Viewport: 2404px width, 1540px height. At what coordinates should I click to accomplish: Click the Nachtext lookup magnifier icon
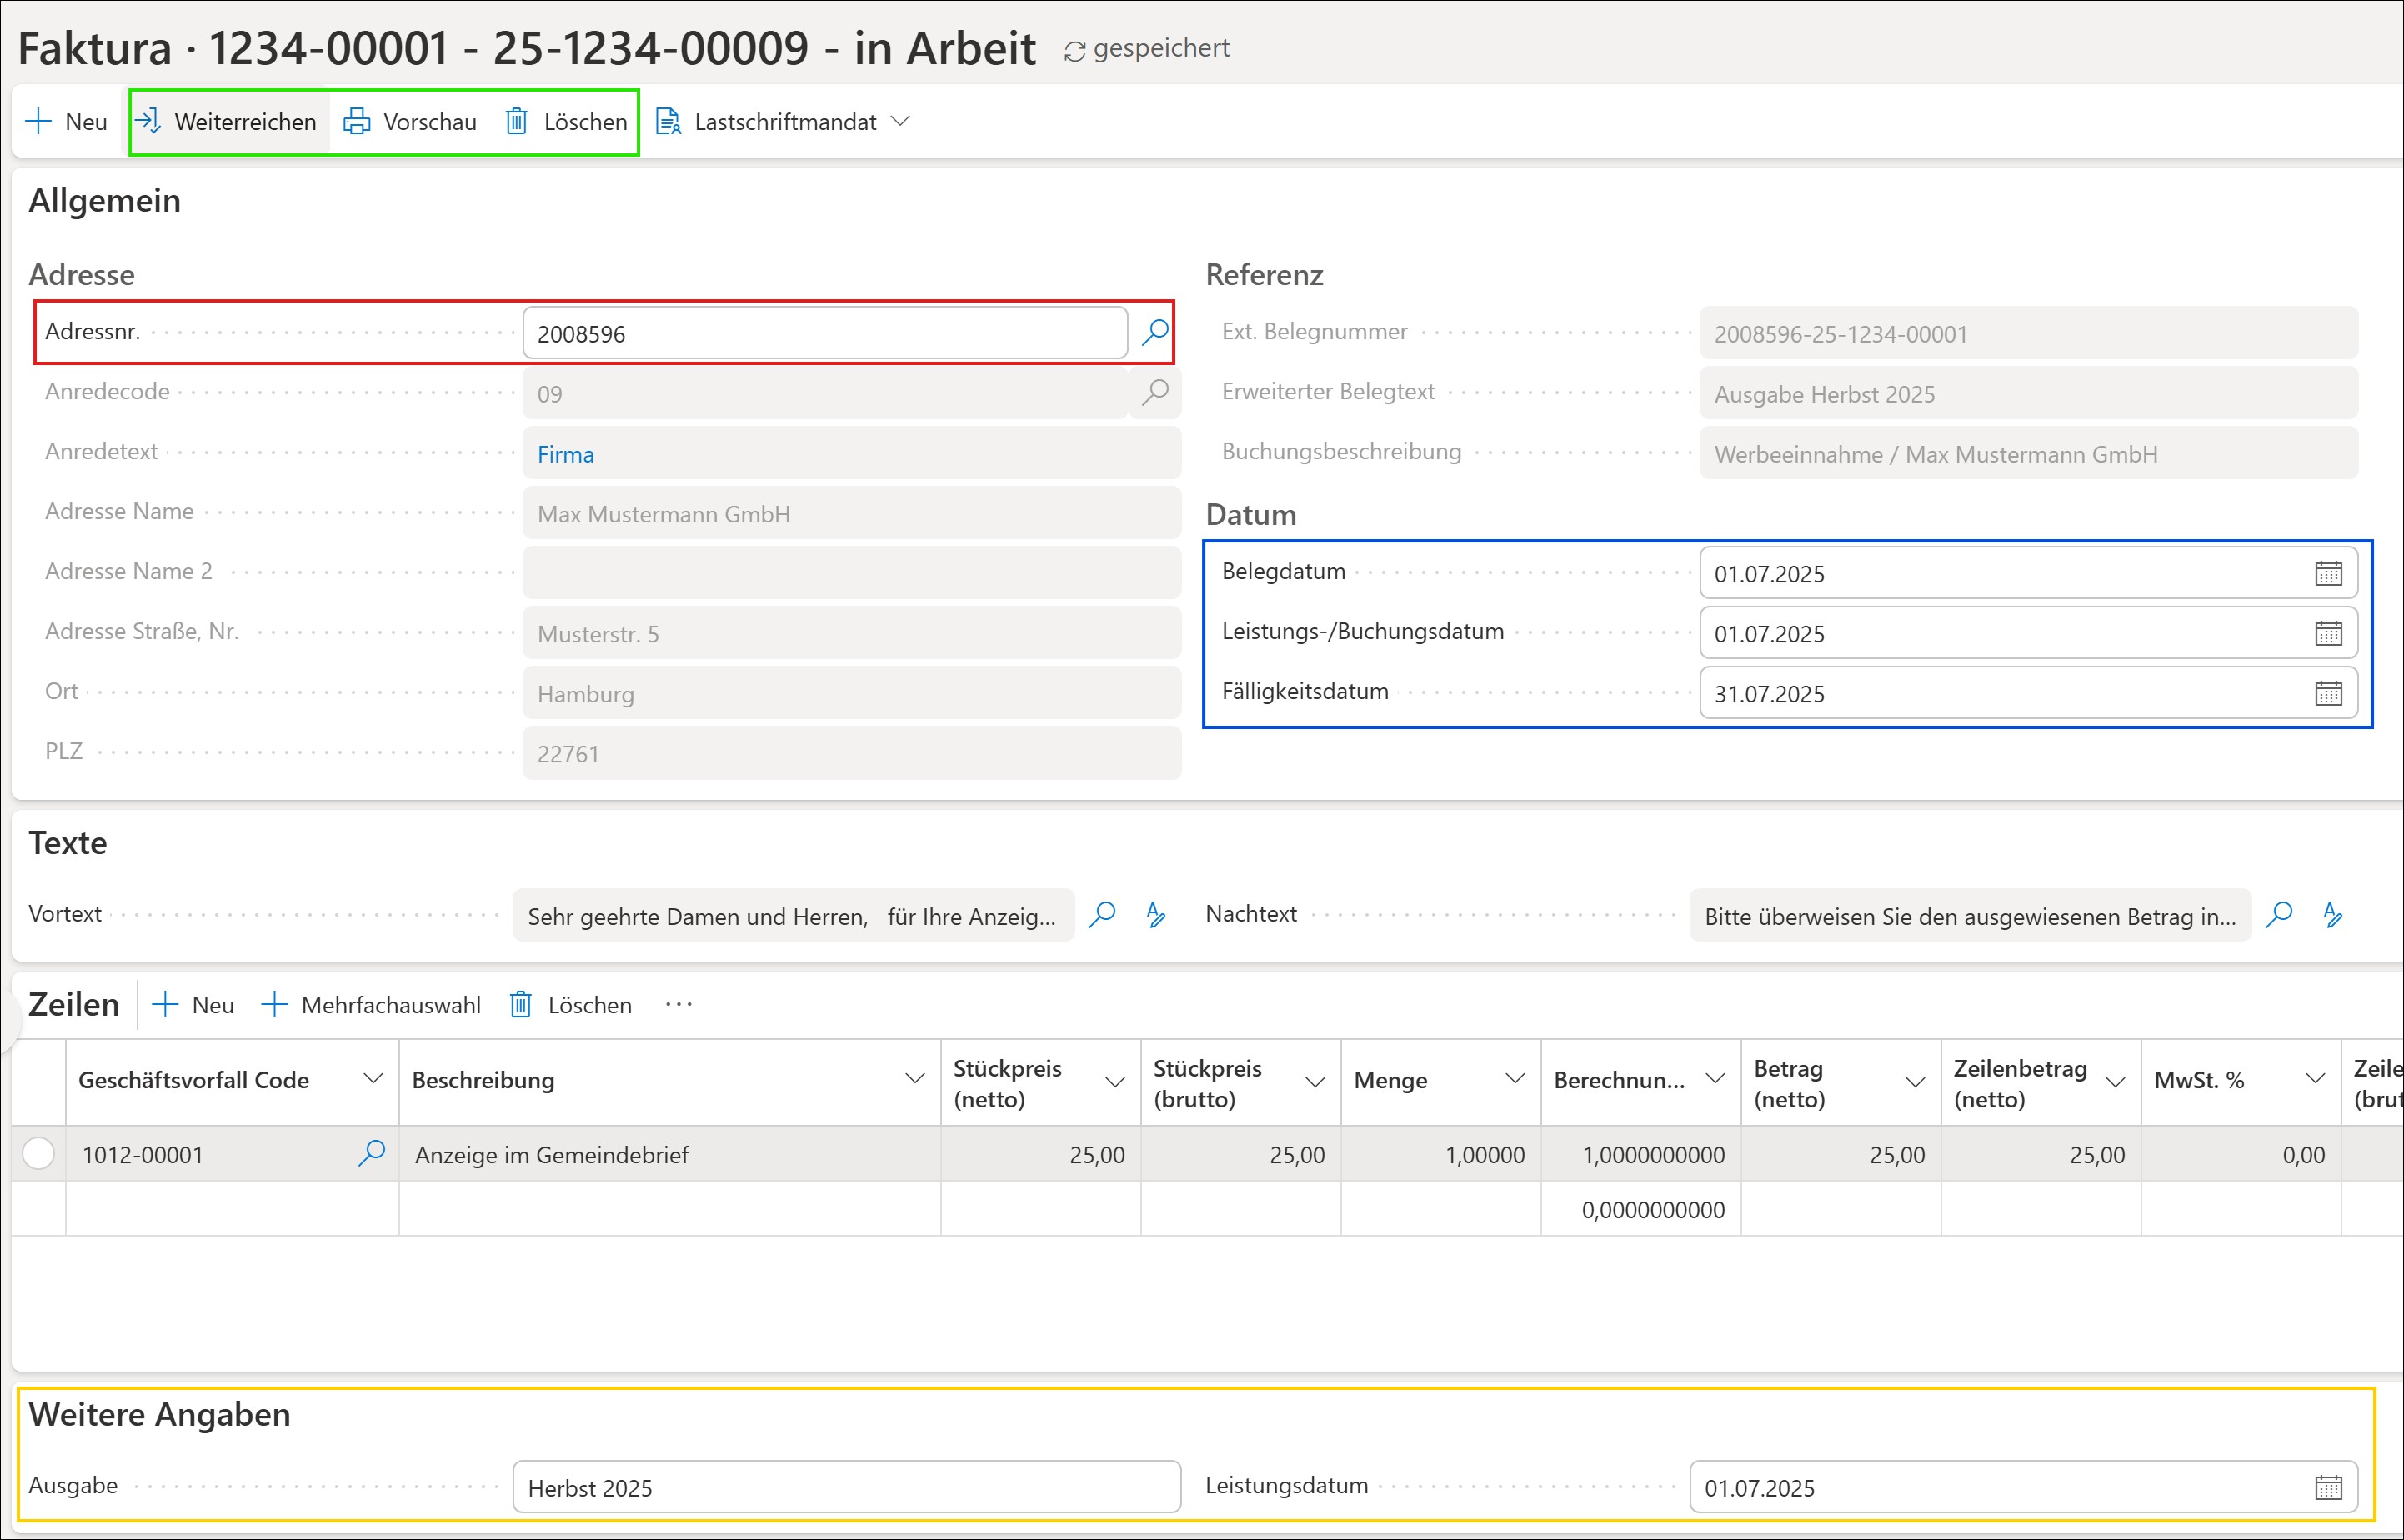point(2279,914)
